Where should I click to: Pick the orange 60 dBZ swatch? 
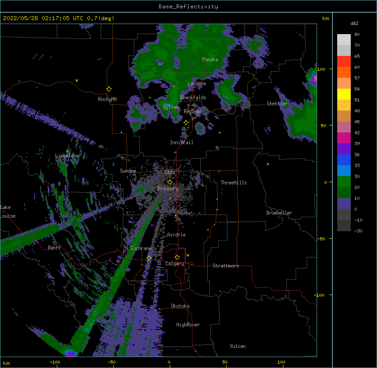[344, 72]
